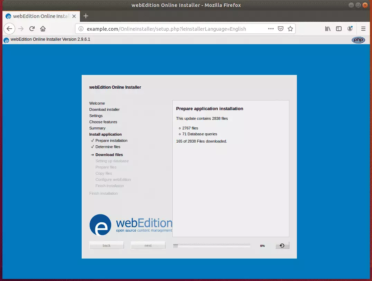Select the Configure webEdition substep

pos(113,180)
